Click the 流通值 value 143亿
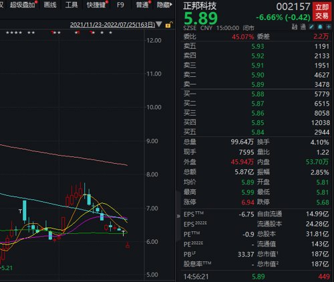The width and height of the screenshot is (334, 282). click(320, 244)
